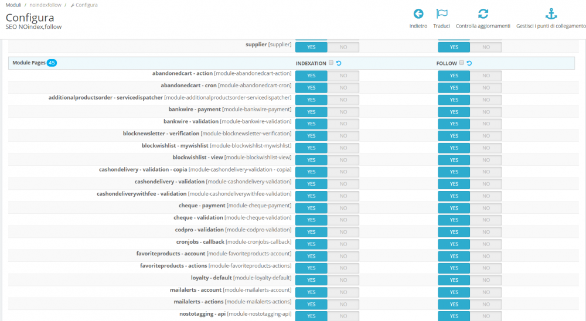Select YES for bankwire - validation indexation

point(311,124)
